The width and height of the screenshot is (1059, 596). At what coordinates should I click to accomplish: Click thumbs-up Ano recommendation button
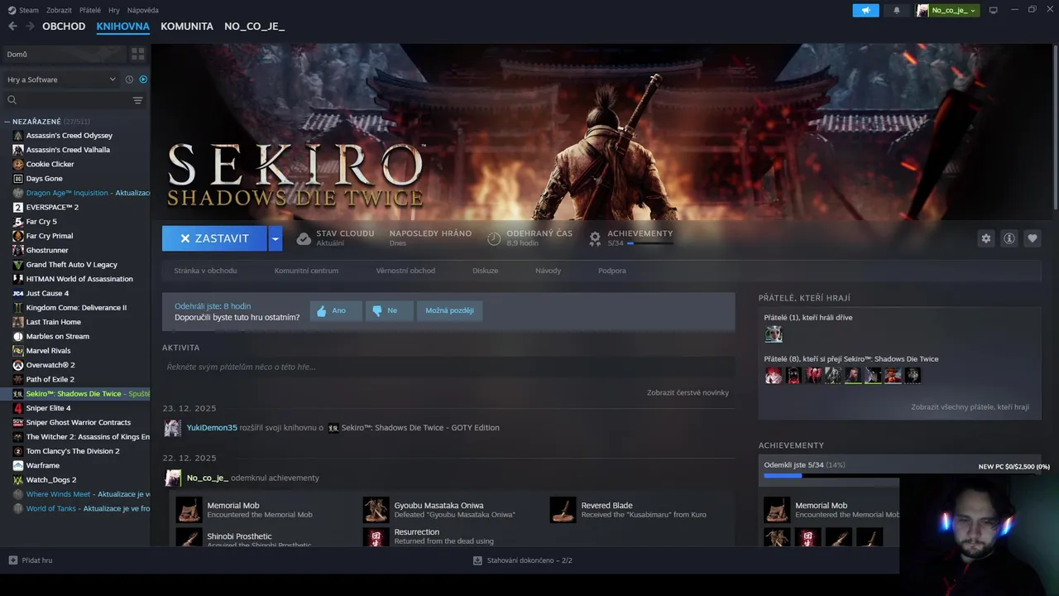(336, 310)
